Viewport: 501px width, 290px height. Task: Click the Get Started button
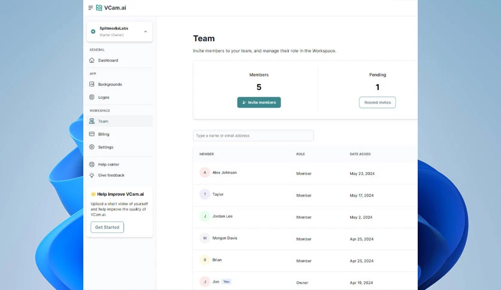pyautogui.click(x=107, y=227)
